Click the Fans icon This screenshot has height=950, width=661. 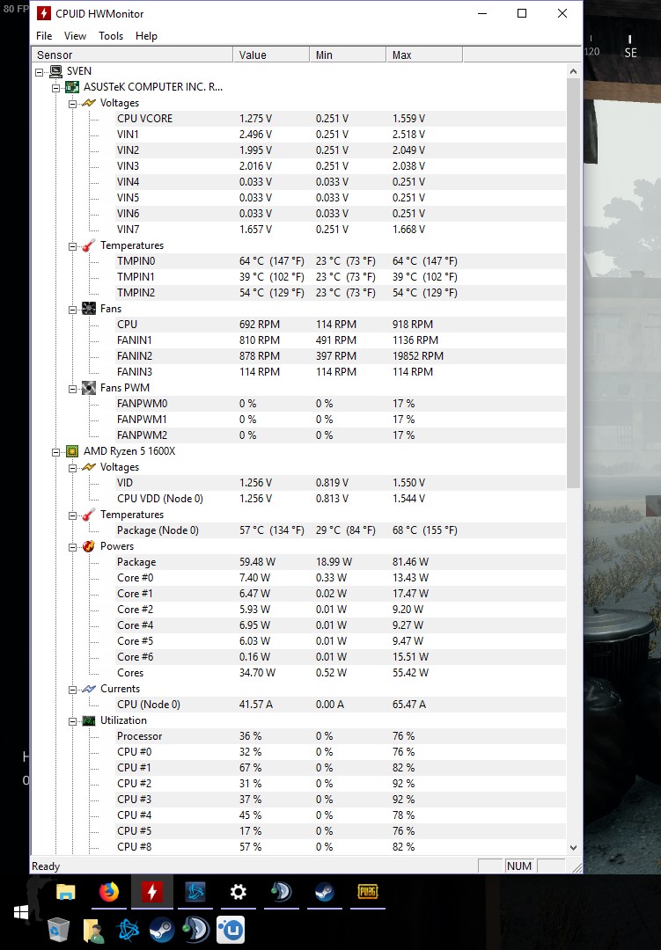89,309
